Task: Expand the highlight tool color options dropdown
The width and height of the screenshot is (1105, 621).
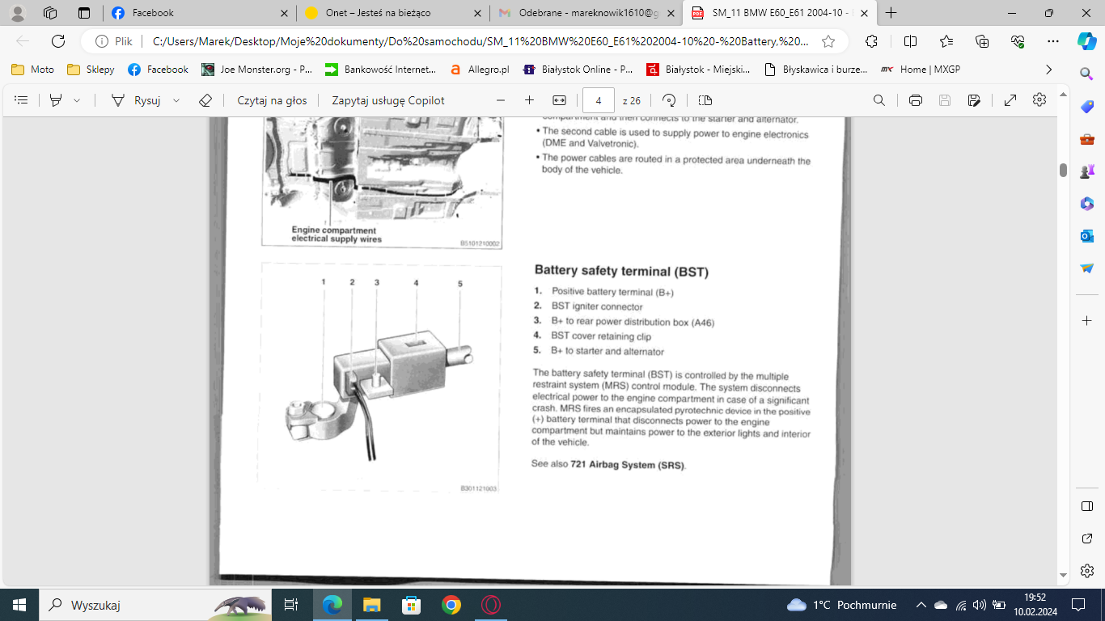Action: tap(77, 100)
